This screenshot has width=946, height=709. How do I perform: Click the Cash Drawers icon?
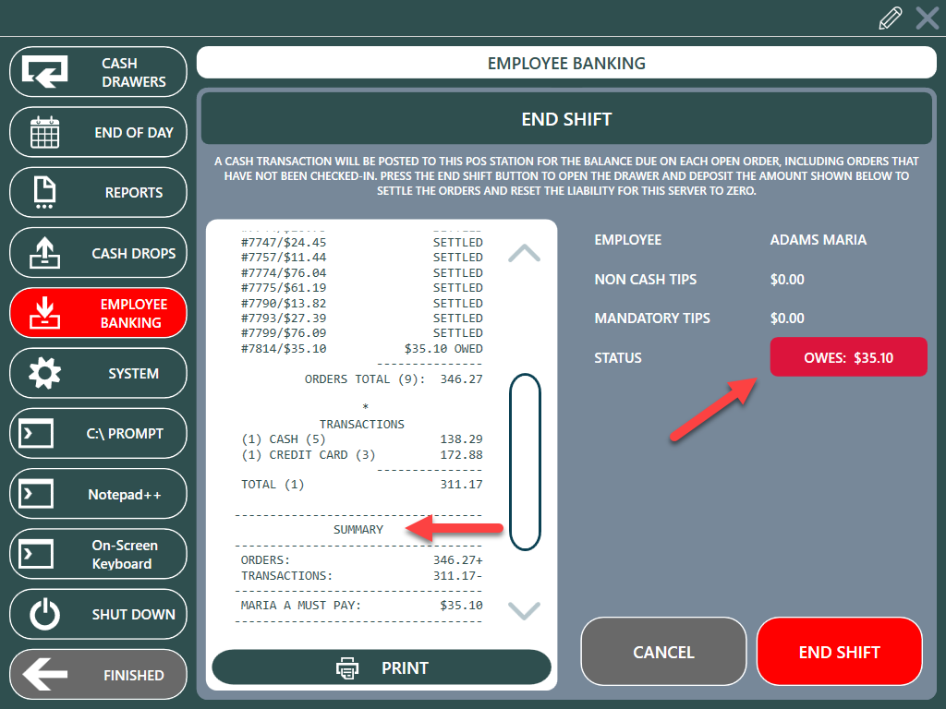44,72
